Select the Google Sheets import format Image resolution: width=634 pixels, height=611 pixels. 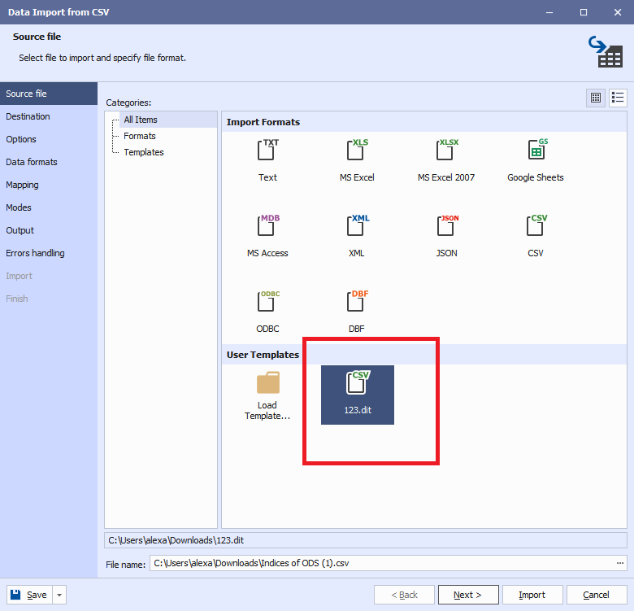pos(536,151)
